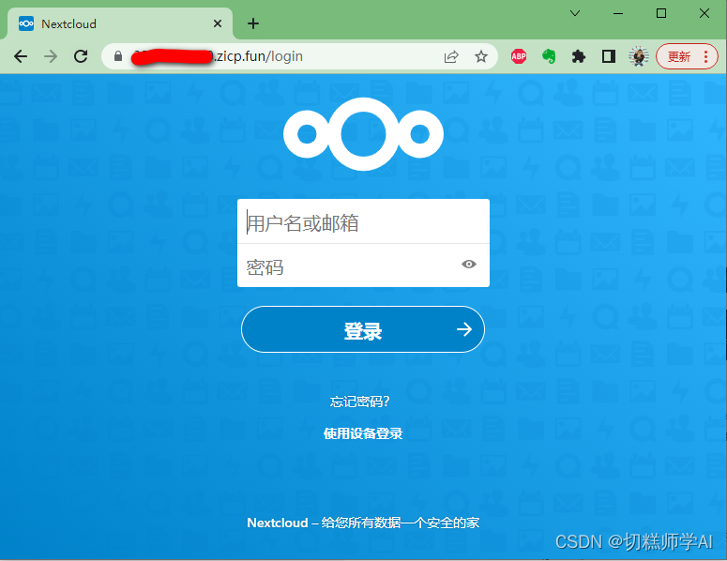Viewport: 727px width, 561px height.
Task: Click the browser back arrow
Action: 21,56
